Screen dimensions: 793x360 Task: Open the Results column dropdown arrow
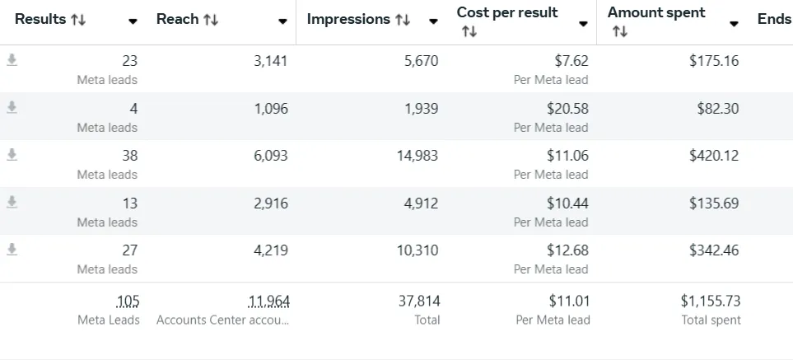pyautogui.click(x=133, y=21)
